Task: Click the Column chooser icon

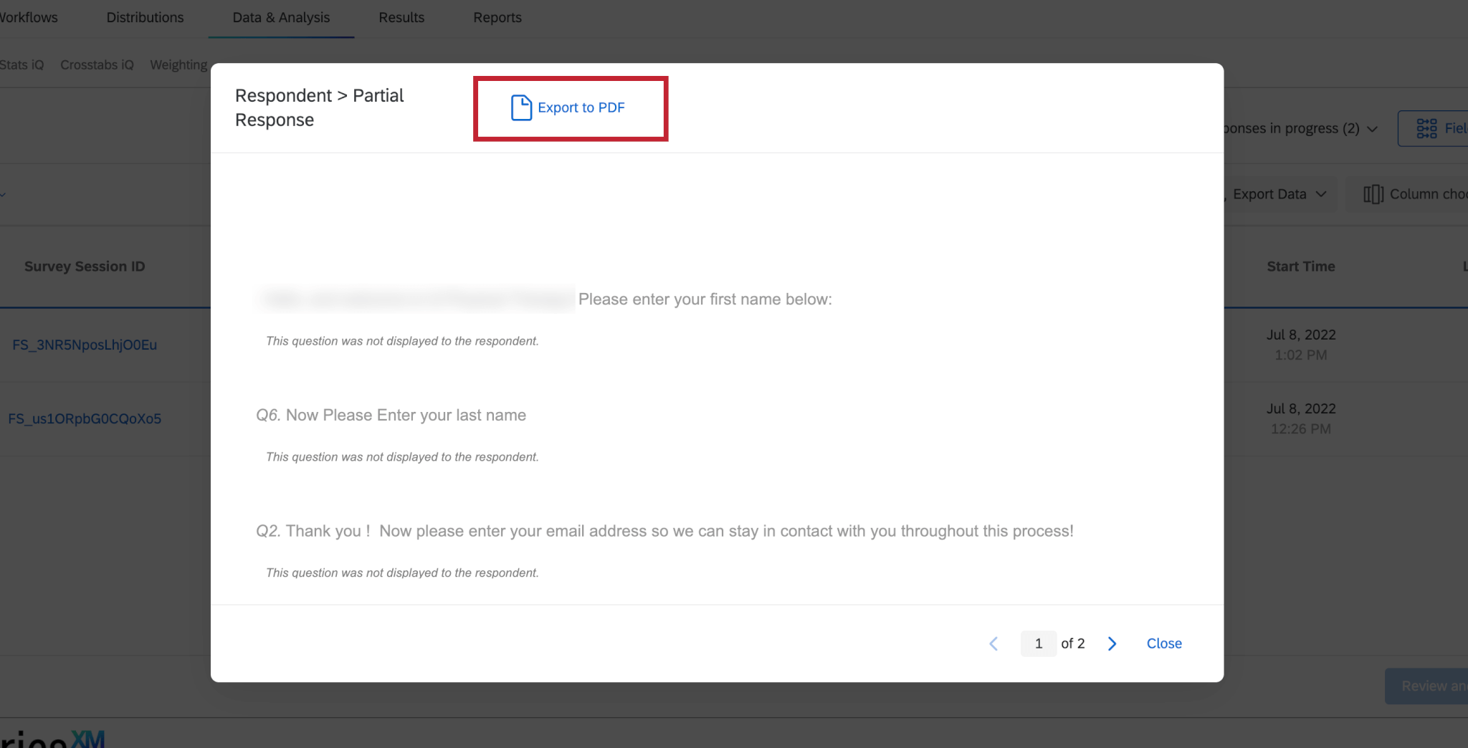Action: pos(1374,193)
